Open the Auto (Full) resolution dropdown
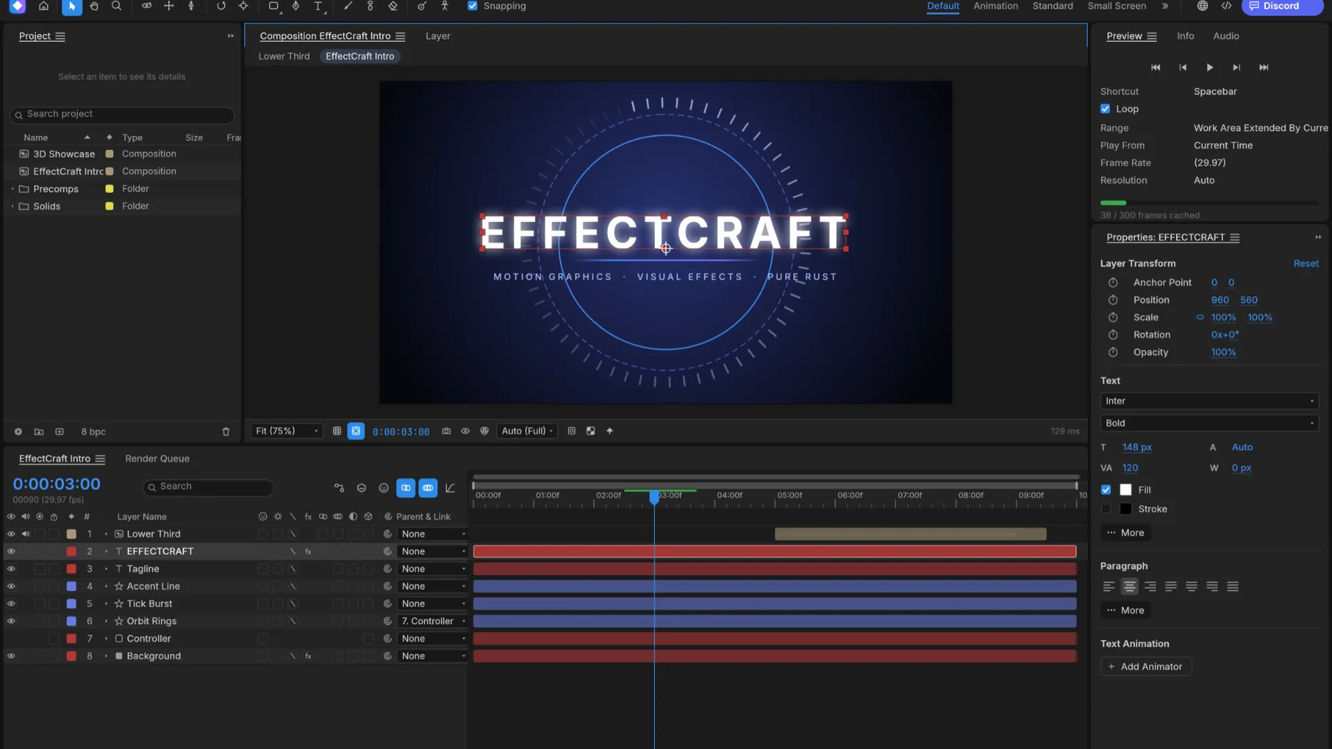Viewport: 1332px width, 749px height. point(527,431)
